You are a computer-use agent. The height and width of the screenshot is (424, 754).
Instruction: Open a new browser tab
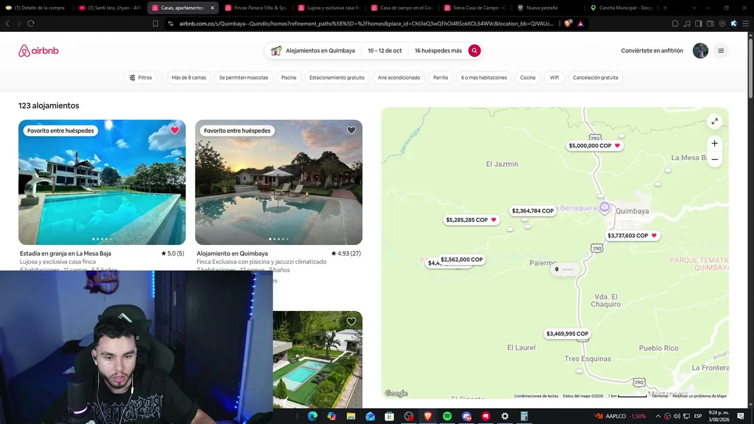point(665,8)
